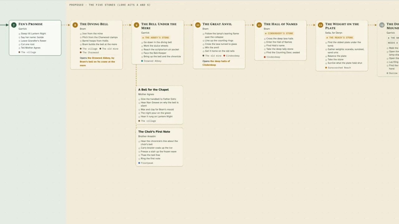Click 'Tell Mother Agnes' objective text
The width and height of the screenshot is (399, 224).
coord(31,48)
